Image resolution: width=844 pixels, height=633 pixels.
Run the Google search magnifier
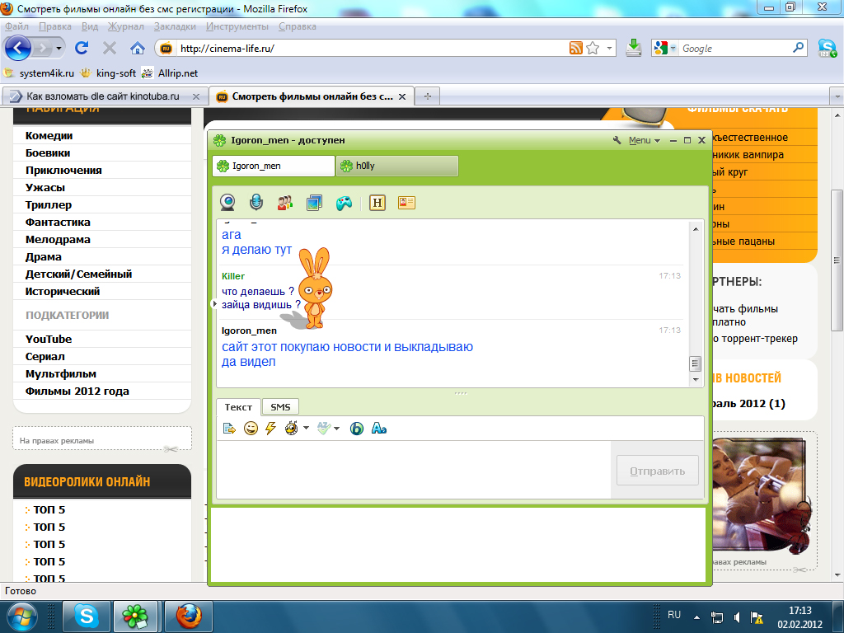click(798, 48)
